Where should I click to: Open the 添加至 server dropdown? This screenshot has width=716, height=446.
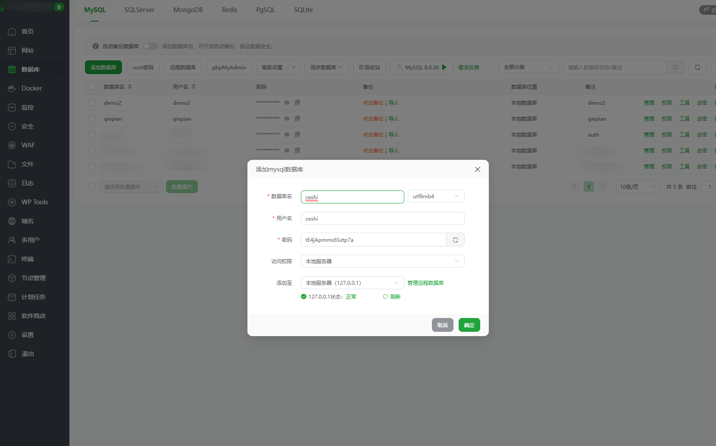coord(352,283)
